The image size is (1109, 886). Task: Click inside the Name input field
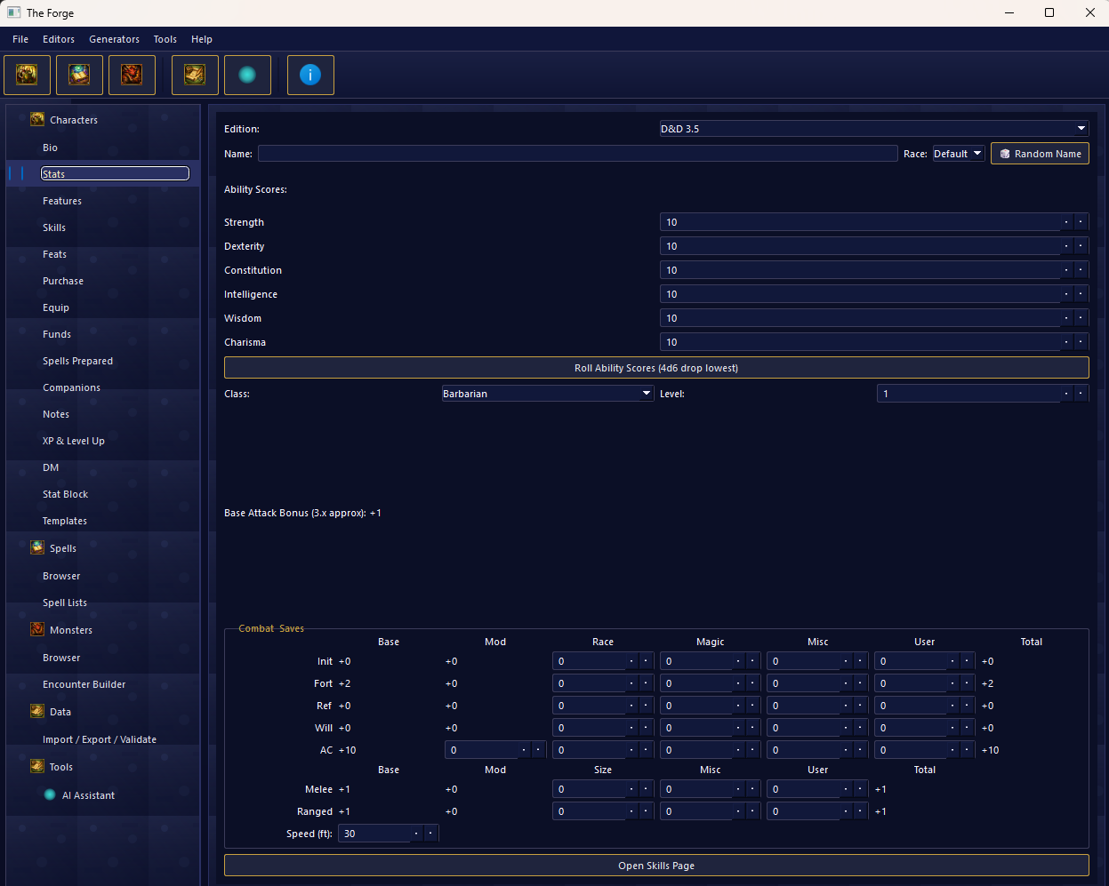pyautogui.click(x=578, y=153)
